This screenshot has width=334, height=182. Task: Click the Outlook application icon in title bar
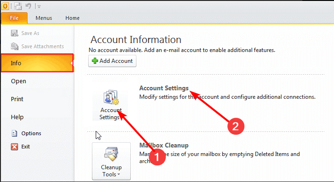5,6
